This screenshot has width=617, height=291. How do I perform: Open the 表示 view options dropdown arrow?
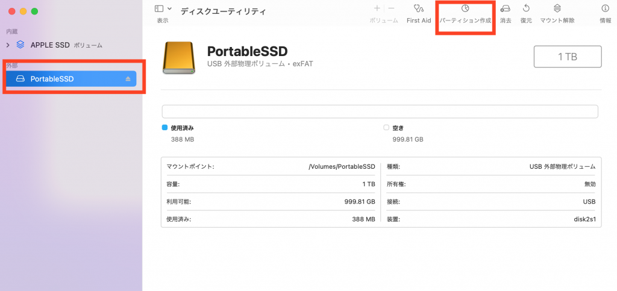pos(169,8)
